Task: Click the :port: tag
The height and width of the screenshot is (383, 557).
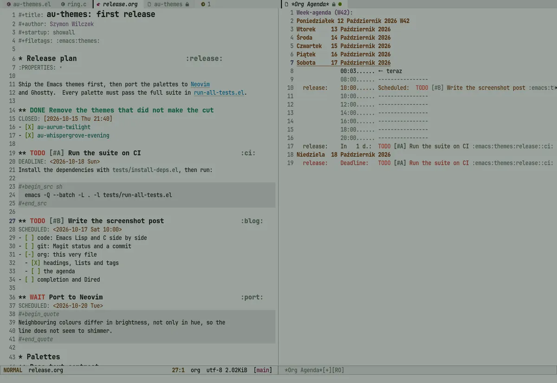Action: pos(252,297)
